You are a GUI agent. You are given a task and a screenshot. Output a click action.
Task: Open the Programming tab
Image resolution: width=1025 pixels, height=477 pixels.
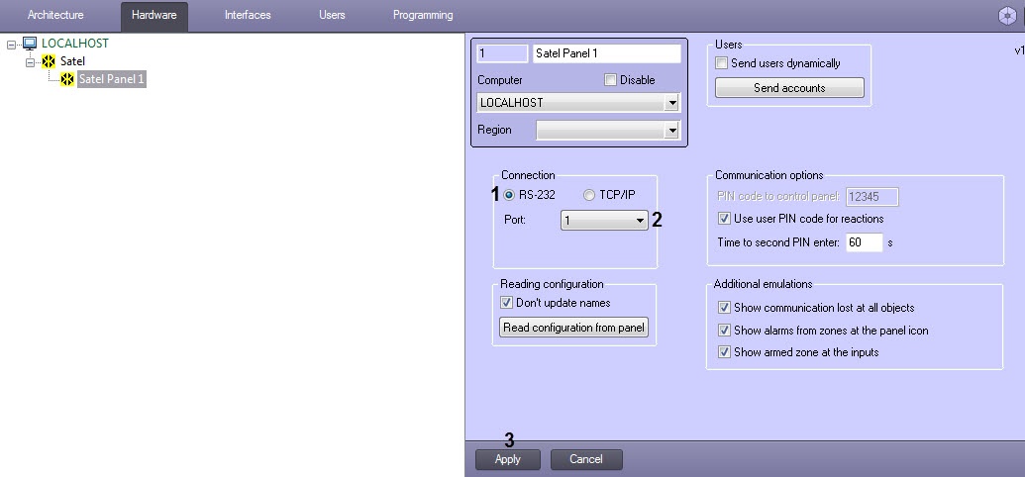(423, 15)
